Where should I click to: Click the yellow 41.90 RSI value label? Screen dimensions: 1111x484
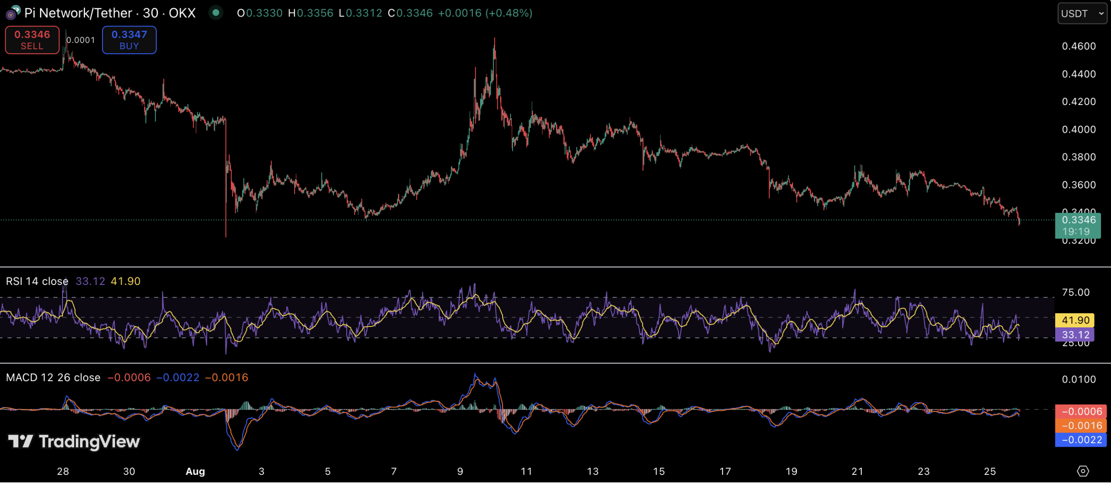(x=1075, y=320)
